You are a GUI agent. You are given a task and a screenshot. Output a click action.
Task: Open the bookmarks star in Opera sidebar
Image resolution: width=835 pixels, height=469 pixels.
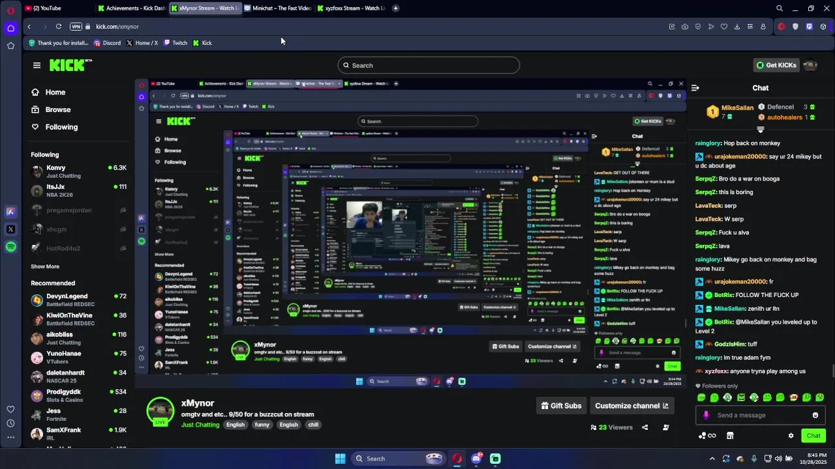tap(10, 46)
